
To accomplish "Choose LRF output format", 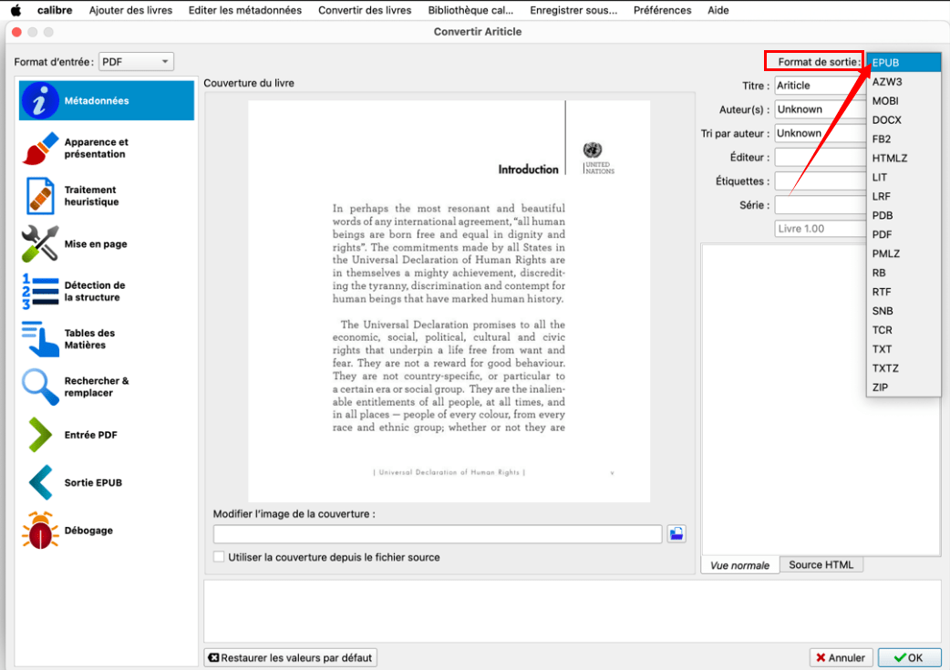I will tap(904, 196).
